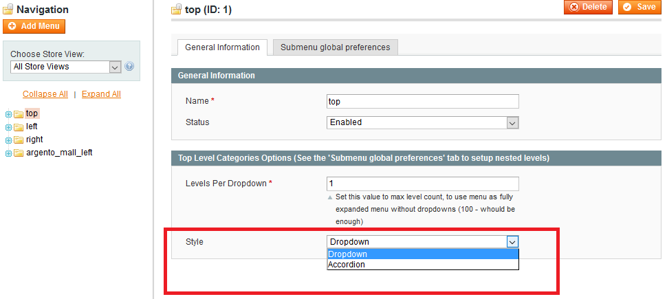667x299 pixels.
Task: Click the Add Menu button
Action: (x=34, y=26)
